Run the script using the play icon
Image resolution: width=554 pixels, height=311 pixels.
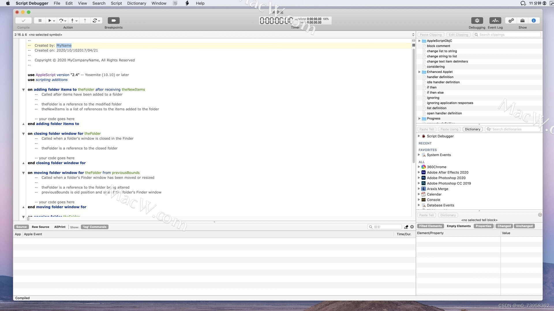[x=49, y=20]
